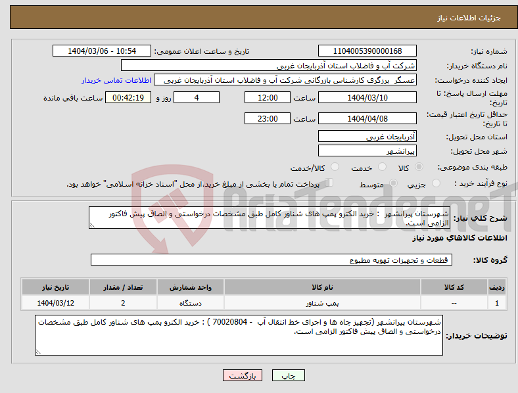Viewport: 518px width, 393px height.
Task: Click the response deadline date 1404/03/10
Action: pyautogui.click(x=367, y=97)
